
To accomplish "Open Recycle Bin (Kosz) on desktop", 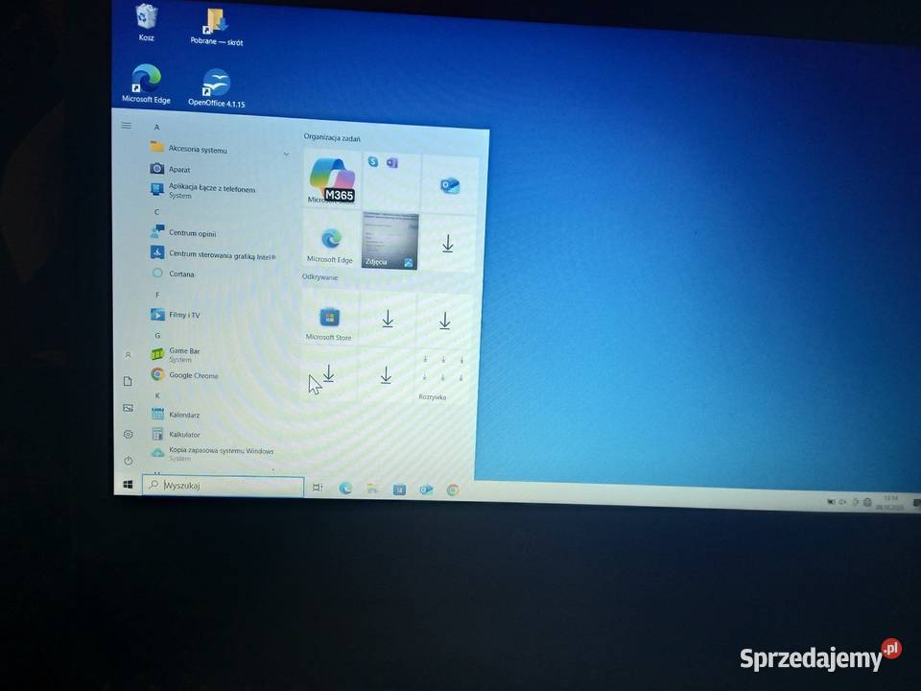I will pyautogui.click(x=146, y=19).
